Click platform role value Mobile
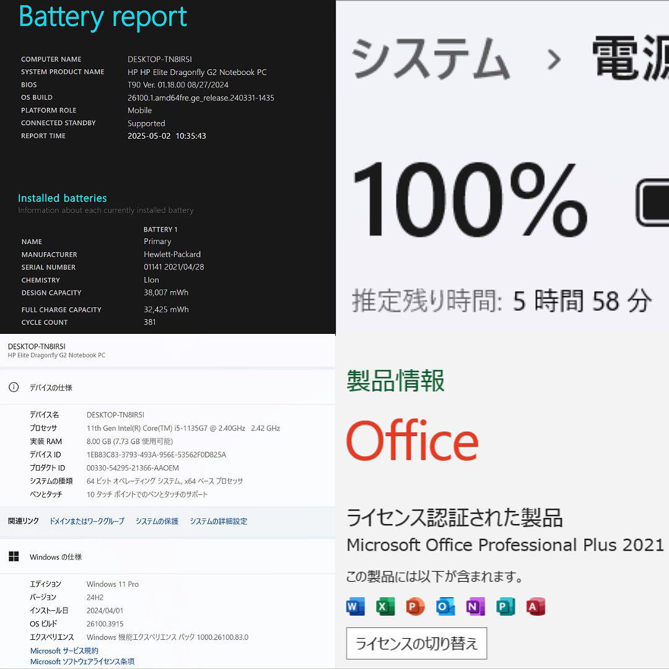This screenshot has height=669, width=669. coord(139,110)
